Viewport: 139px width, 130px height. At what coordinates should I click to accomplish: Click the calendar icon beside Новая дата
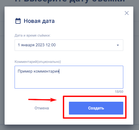(18, 21)
